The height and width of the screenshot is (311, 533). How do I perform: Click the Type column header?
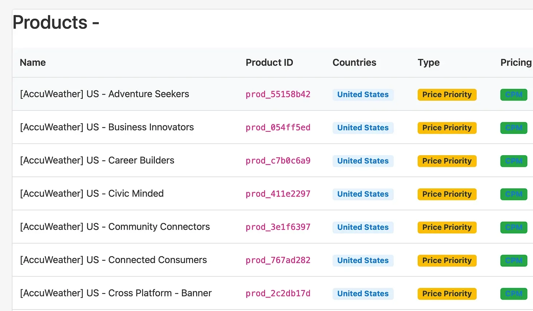point(428,63)
